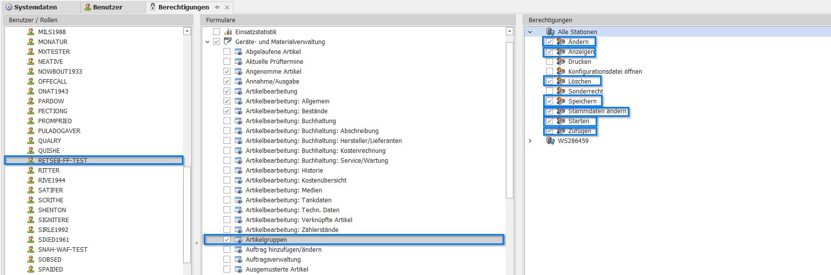
Task: Click the permission icon next to Drucken
Action: (560, 61)
